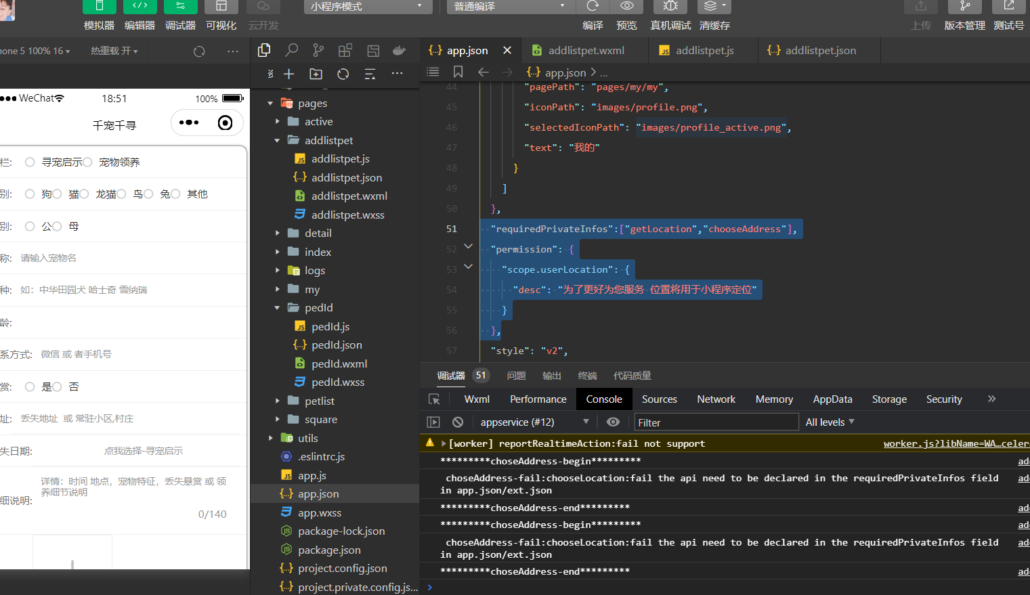Screen dimensions: 1030x595
Task: Open the All levels log dropdown
Action: tap(830, 422)
